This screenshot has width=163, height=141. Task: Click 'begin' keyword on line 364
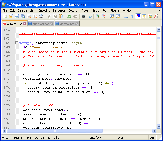click(76, 43)
